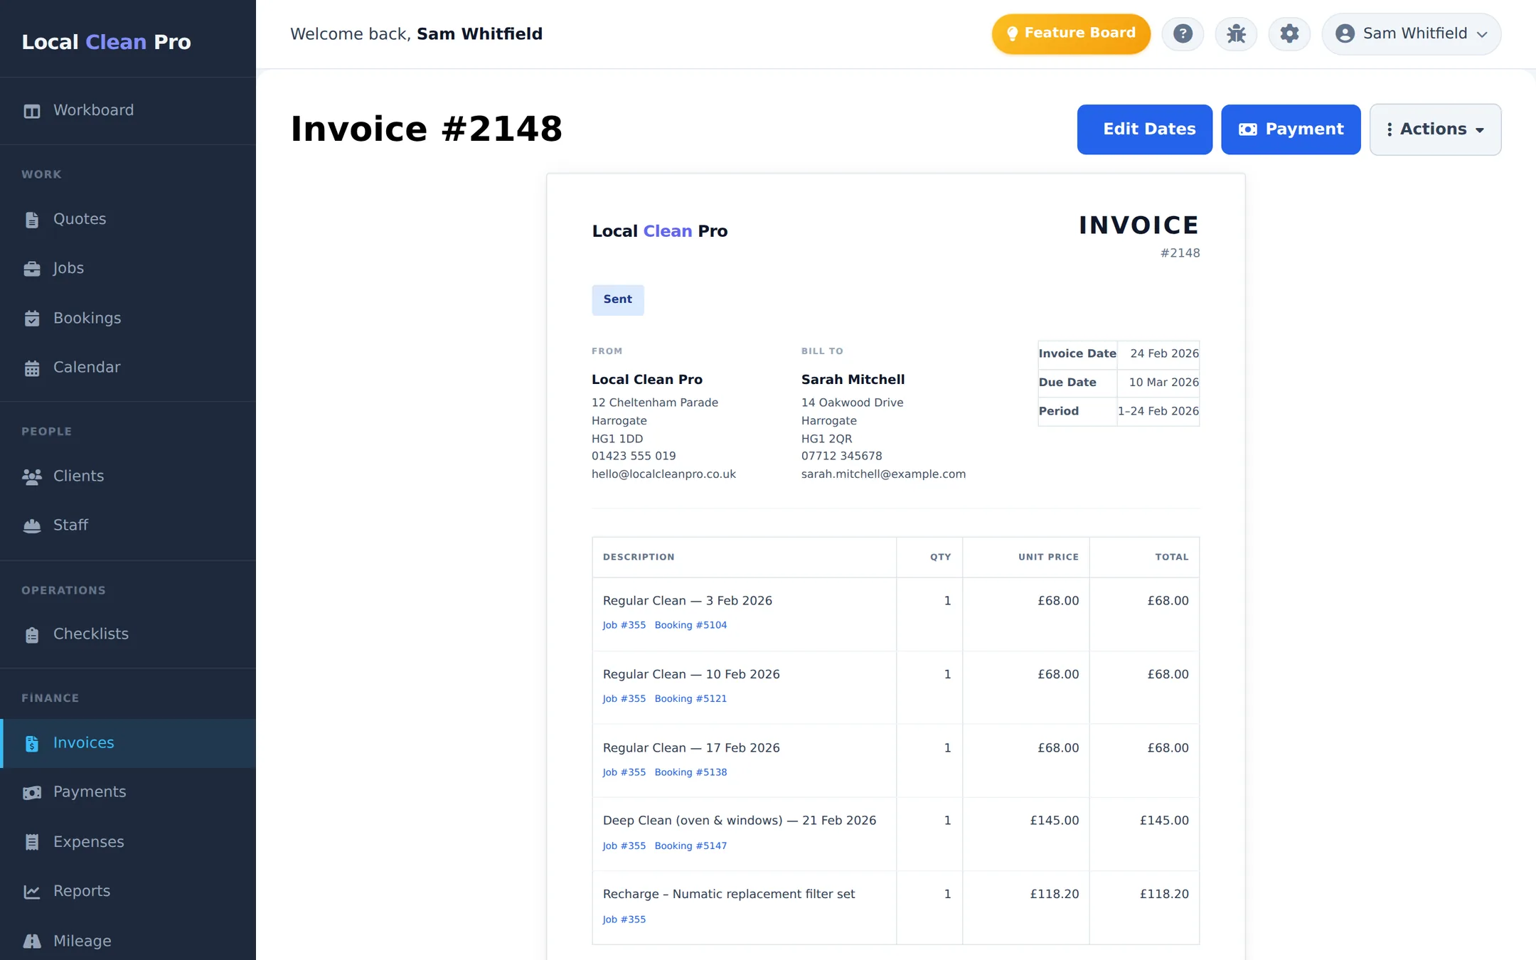Open the Actions dropdown
This screenshot has height=960, width=1536.
click(1435, 129)
